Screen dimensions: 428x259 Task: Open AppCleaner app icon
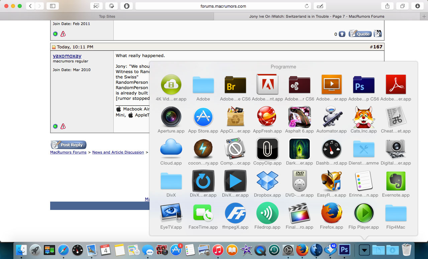[x=235, y=116]
